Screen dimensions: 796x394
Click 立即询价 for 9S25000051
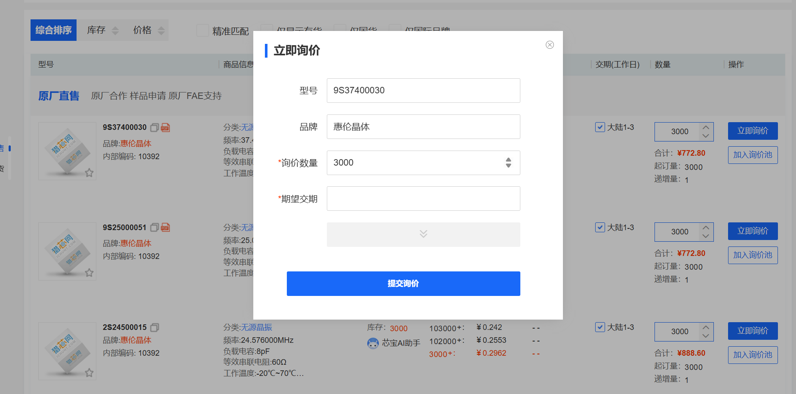click(x=753, y=231)
